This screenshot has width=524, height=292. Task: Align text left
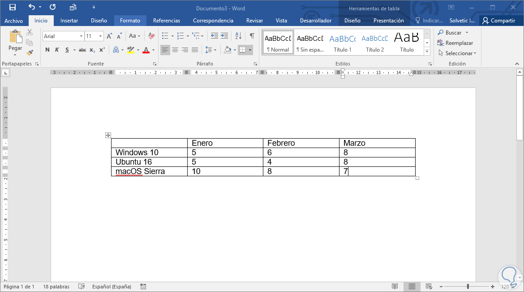[165, 50]
